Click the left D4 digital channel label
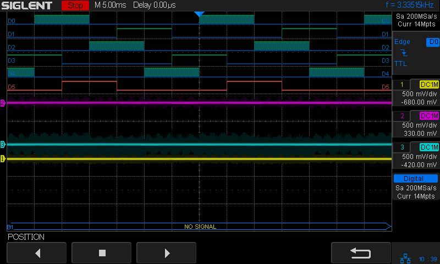 (x=12, y=74)
